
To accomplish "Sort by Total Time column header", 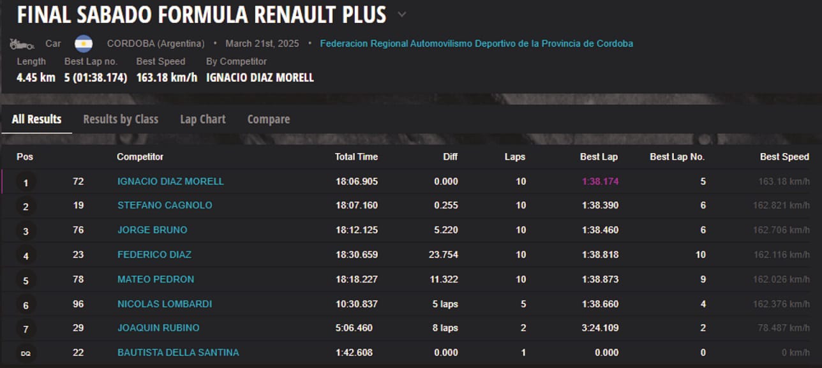I will point(356,157).
